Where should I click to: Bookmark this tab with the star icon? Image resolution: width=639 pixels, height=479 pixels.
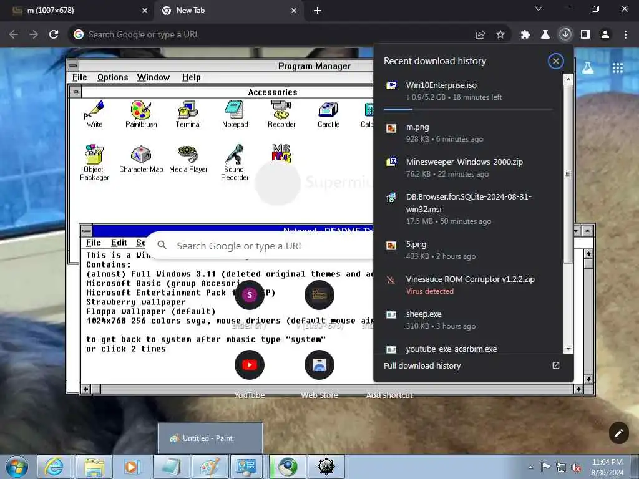[500, 35]
